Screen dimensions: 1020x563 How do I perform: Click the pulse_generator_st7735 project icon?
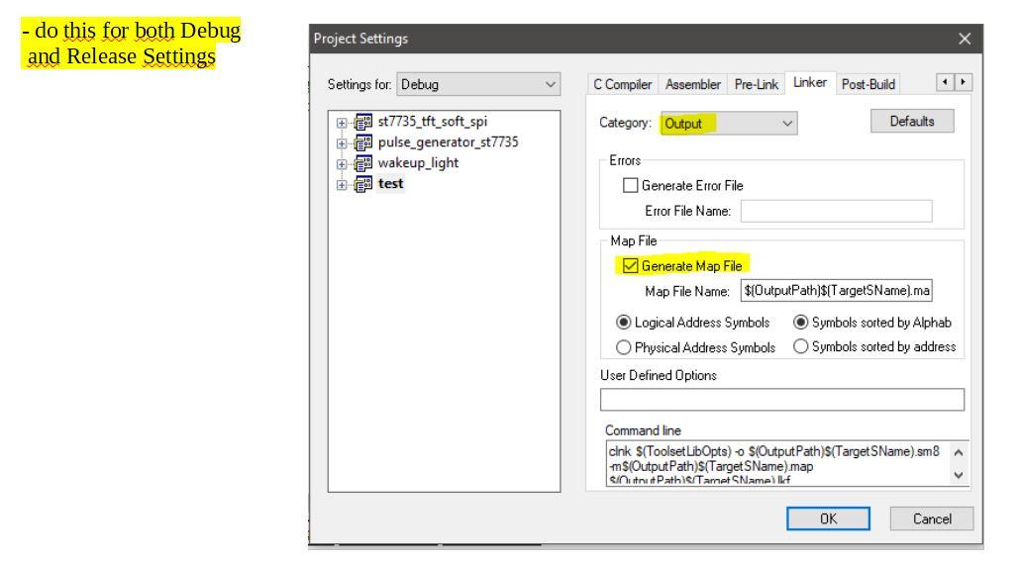pyautogui.click(x=363, y=142)
